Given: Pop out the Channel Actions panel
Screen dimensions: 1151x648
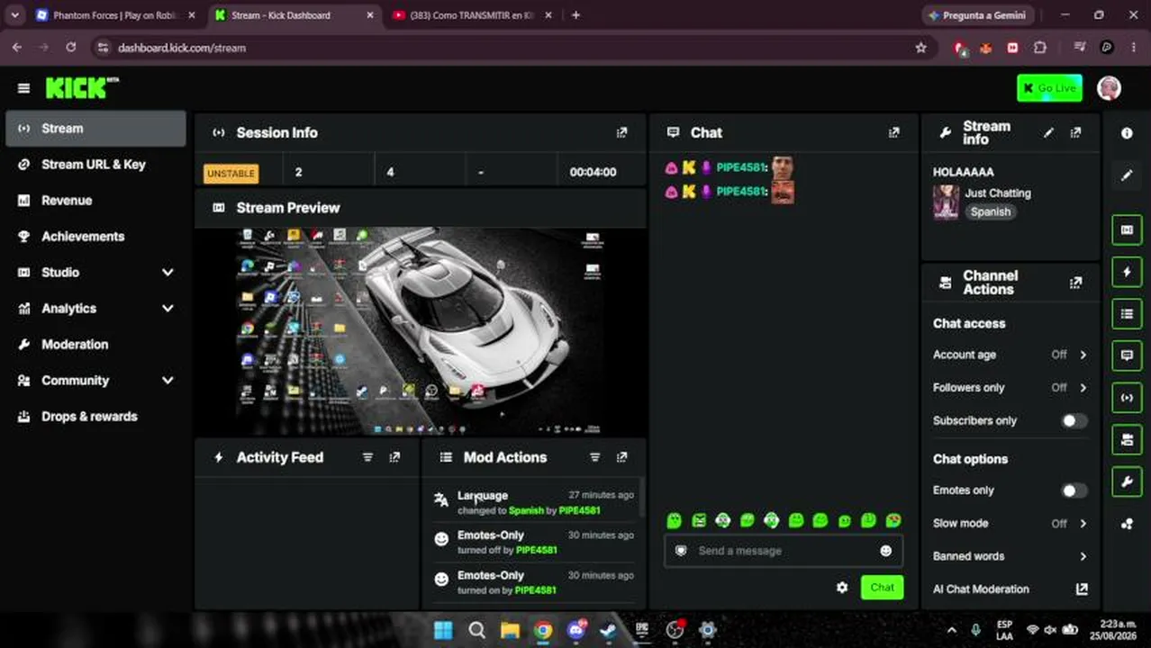Looking at the screenshot, I should tap(1075, 283).
